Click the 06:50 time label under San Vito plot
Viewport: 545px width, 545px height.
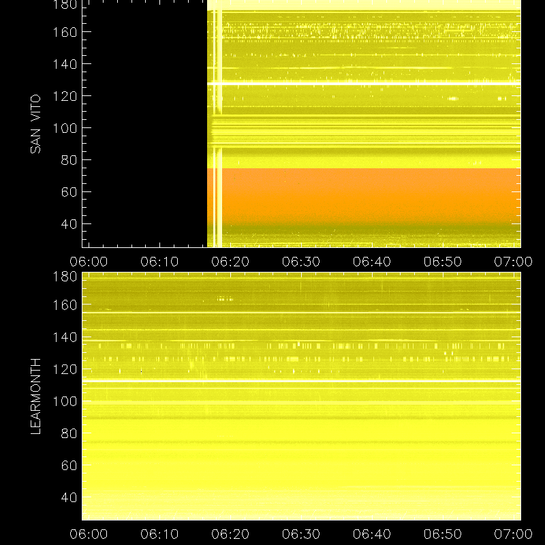point(442,262)
